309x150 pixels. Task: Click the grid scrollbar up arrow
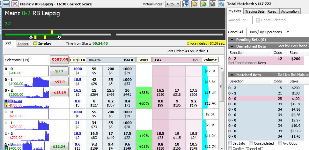pyautogui.click(x=222, y=68)
